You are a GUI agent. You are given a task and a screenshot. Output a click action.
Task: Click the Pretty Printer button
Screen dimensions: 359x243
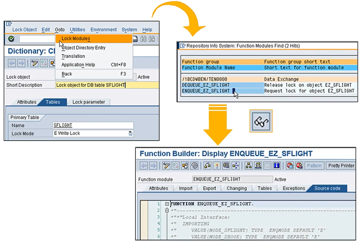341,166
